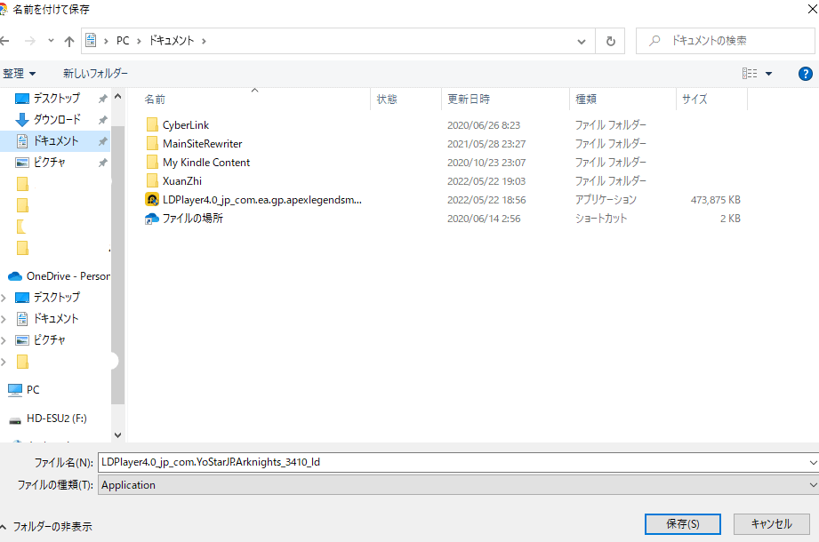Open the 整理 dropdown menu
This screenshot has width=819, height=542.
tap(20, 73)
